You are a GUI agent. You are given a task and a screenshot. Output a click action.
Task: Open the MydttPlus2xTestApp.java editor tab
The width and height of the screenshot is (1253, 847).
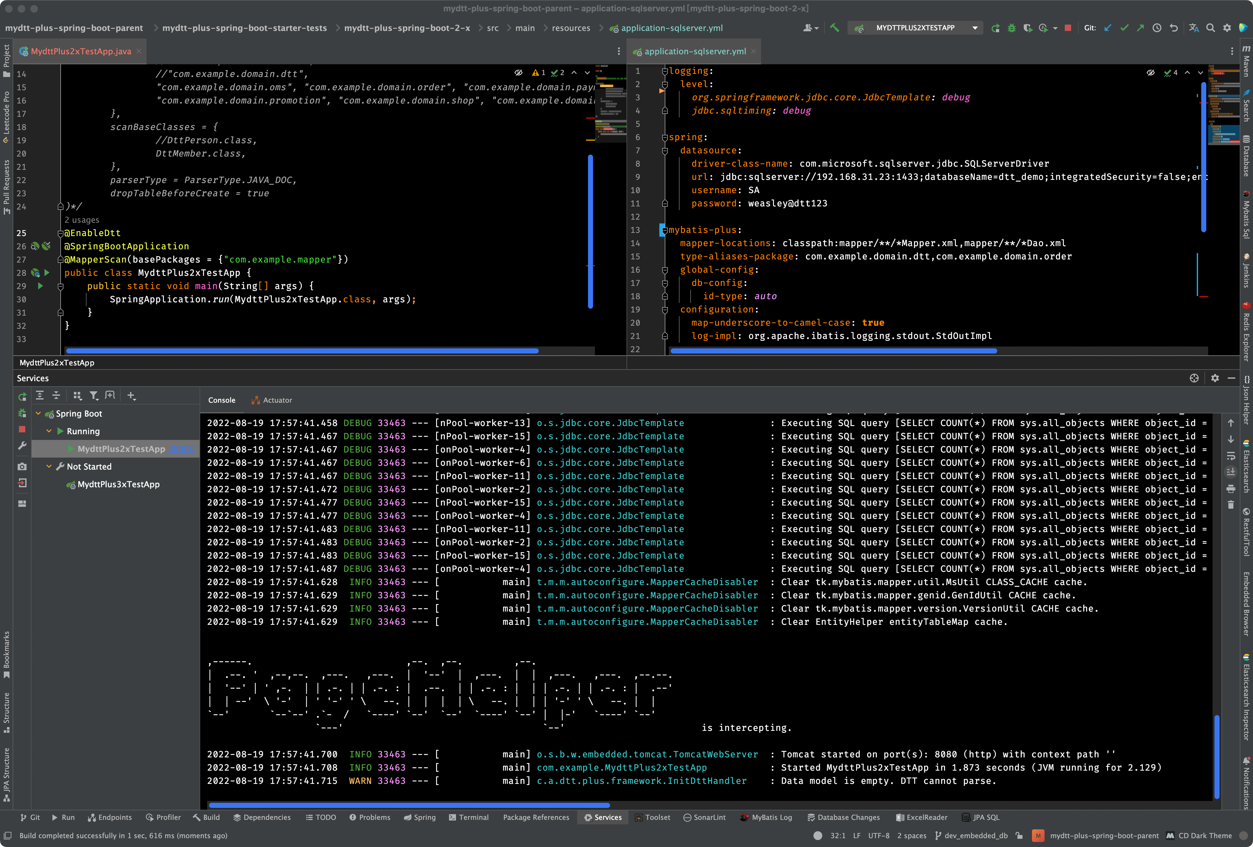(81, 51)
